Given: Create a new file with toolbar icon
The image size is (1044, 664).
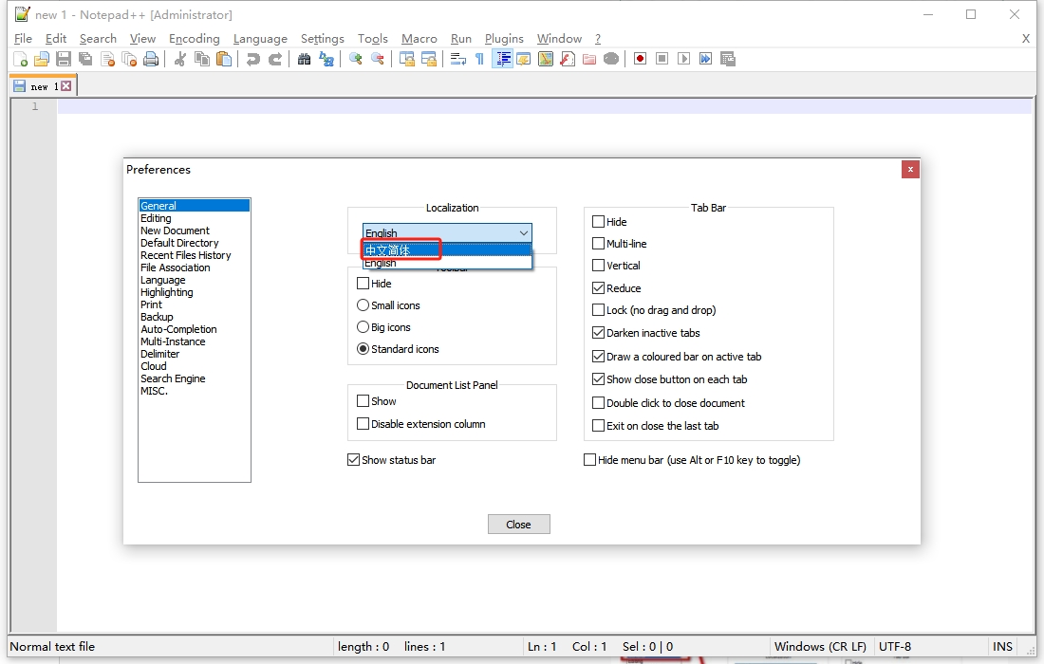Looking at the screenshot, I should [x=20, y=59].
